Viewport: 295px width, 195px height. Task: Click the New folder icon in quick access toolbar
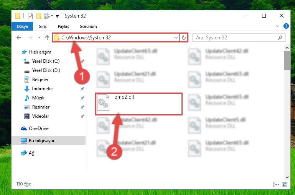tap(39, 16)
